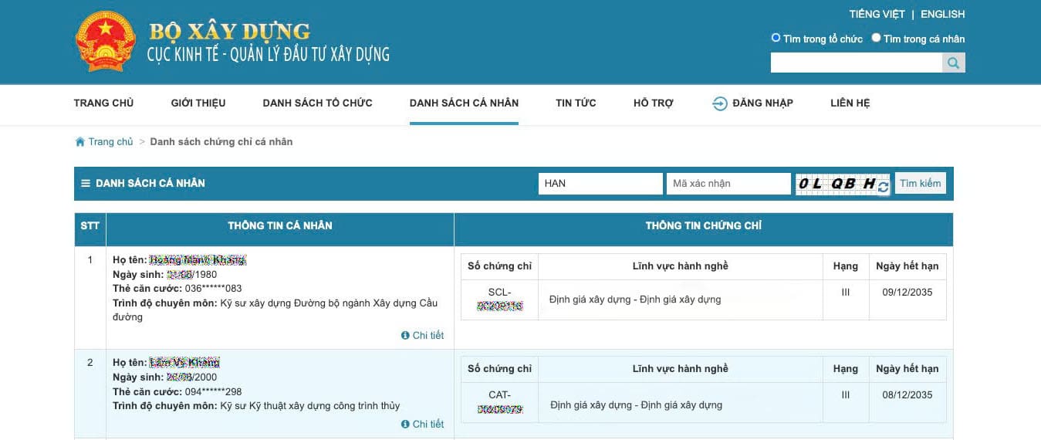Click the hamburger icon beside Danh sách cá nhân
The width and height of the screenshot is (1041, 440).
pos(86,184)
